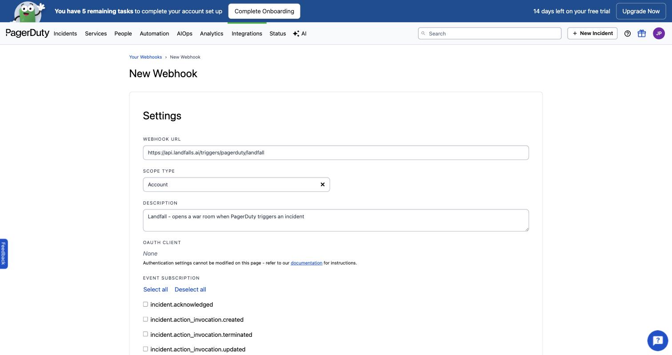Open the JP user avatar menu
The image size is (672, 355).
click(x=659, y=33)
